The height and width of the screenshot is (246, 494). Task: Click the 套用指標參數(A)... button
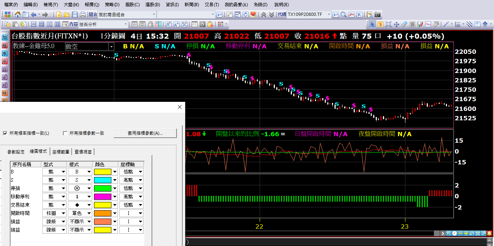click(x=145, y=133)
